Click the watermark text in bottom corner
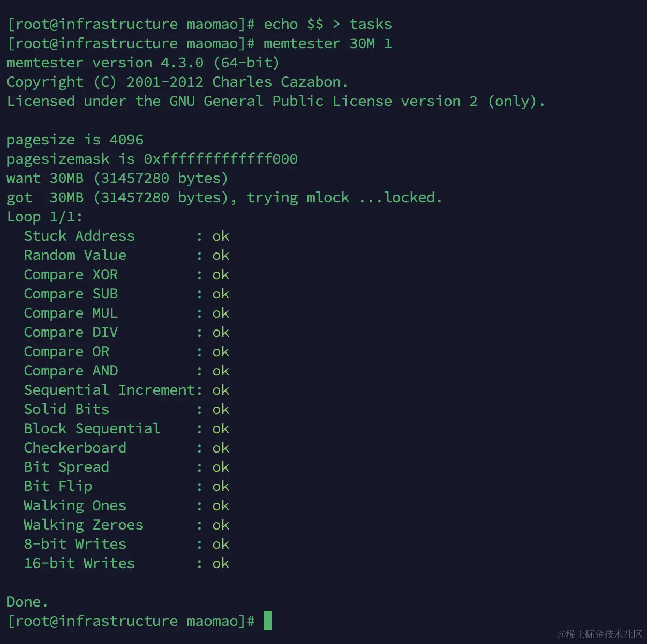 pos(599,634)
